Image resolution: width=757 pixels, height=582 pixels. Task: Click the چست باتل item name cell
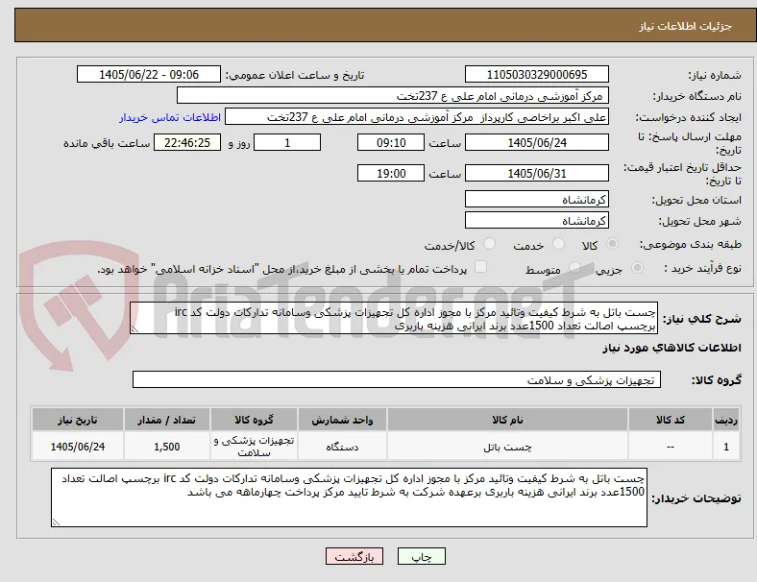click(507, 447)
